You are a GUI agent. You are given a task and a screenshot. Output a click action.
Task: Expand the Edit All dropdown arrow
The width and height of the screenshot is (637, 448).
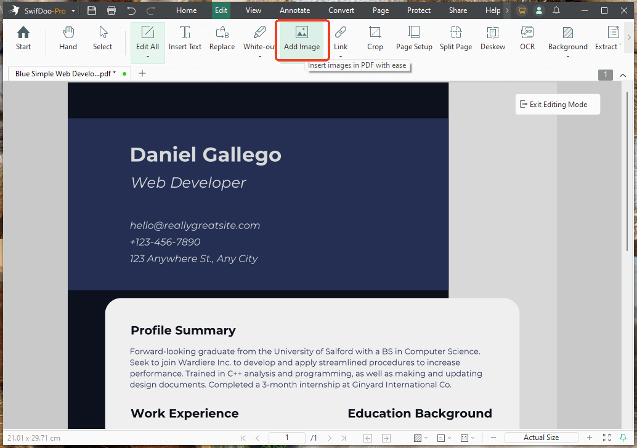(x=148, y=57)
